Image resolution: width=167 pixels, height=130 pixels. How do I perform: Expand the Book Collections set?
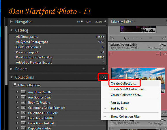point(18,102)
